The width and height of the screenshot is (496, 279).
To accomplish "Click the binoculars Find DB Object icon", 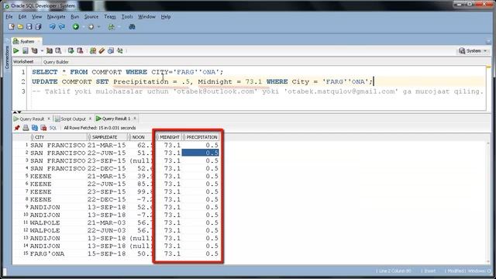I will click(132, 27).
